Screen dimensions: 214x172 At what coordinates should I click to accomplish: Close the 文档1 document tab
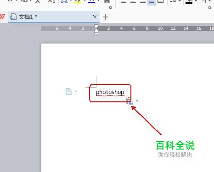coord(95,17)
